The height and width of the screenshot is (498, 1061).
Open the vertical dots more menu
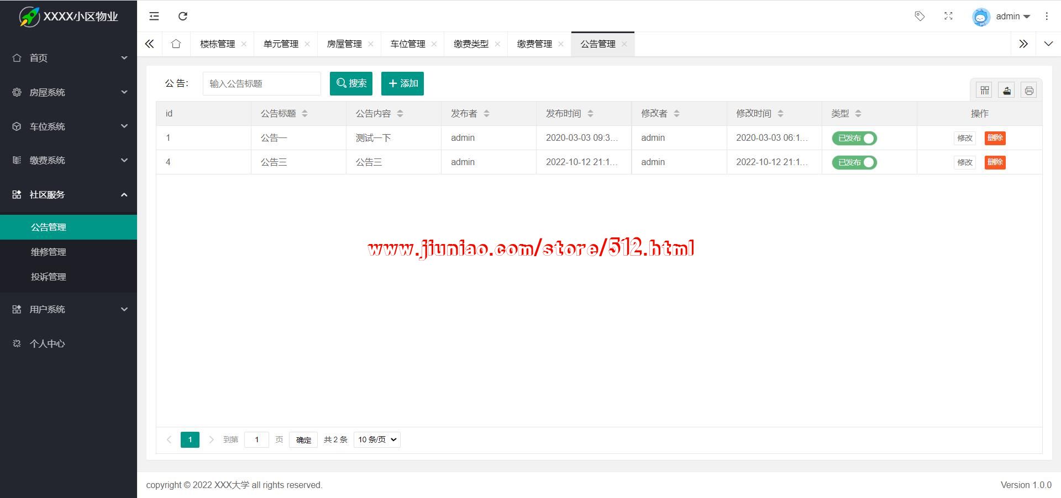[x=1047, y=17]
